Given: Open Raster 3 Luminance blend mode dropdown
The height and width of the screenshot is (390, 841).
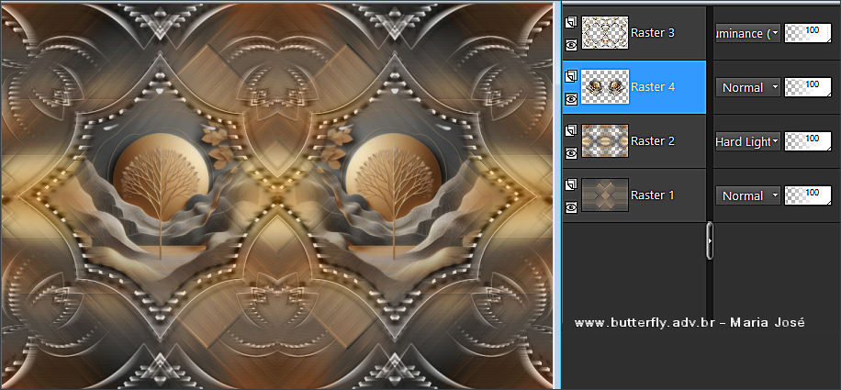Looking at the screenshot, I should (748, 33).
